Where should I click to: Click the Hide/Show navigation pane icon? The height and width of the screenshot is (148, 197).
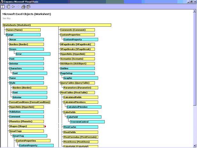(3, 6)
